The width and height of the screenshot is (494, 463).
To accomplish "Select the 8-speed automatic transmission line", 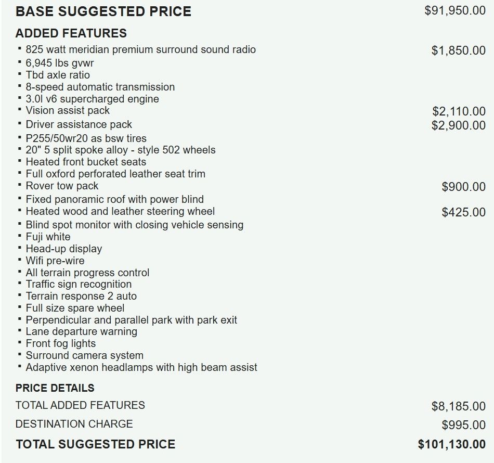I will pos(100,87).
